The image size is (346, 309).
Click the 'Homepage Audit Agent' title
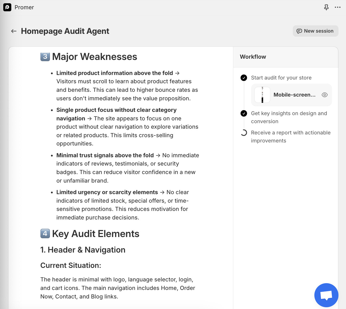65,31
